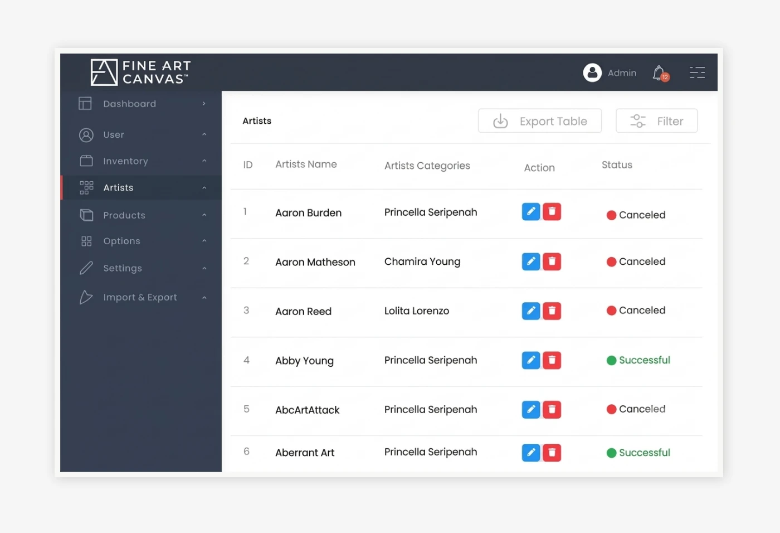
Task: Open Dashboard in the sidebar
Action: point(130,104)
